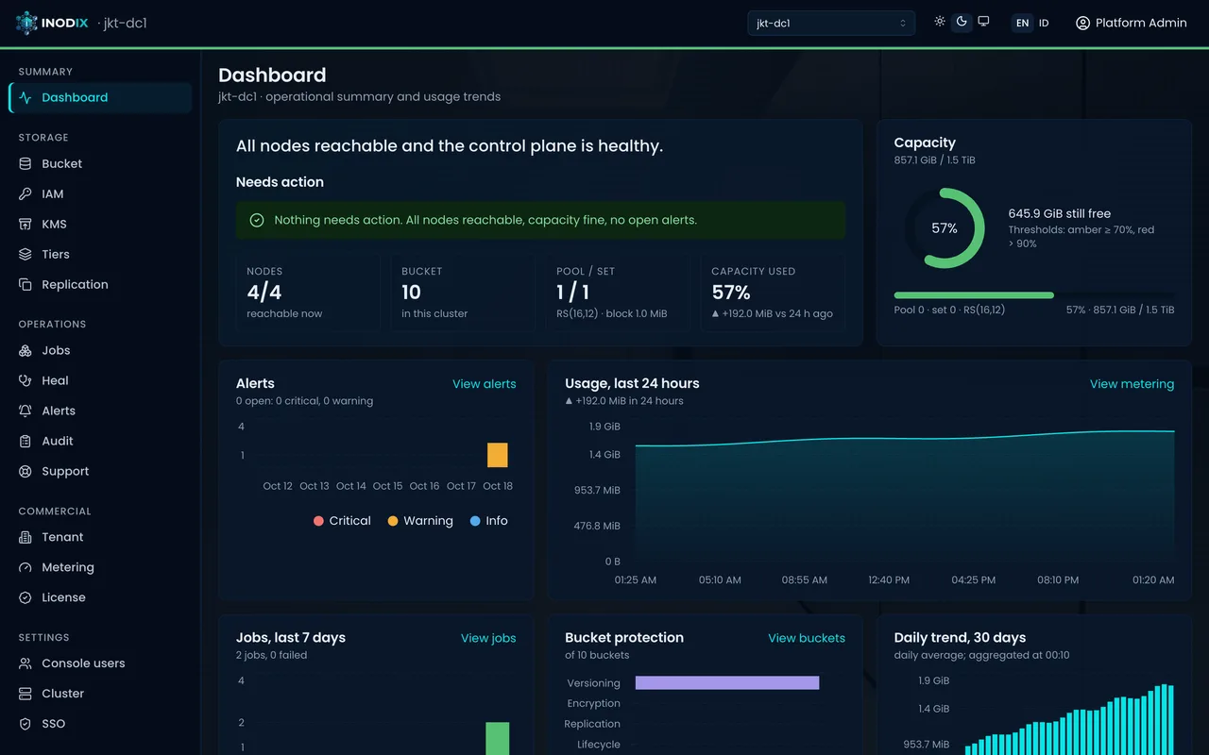This screenshot has height=755, width=1209.
Task: Go to Dashboard in the sidebar
Action: click(100, 97)
